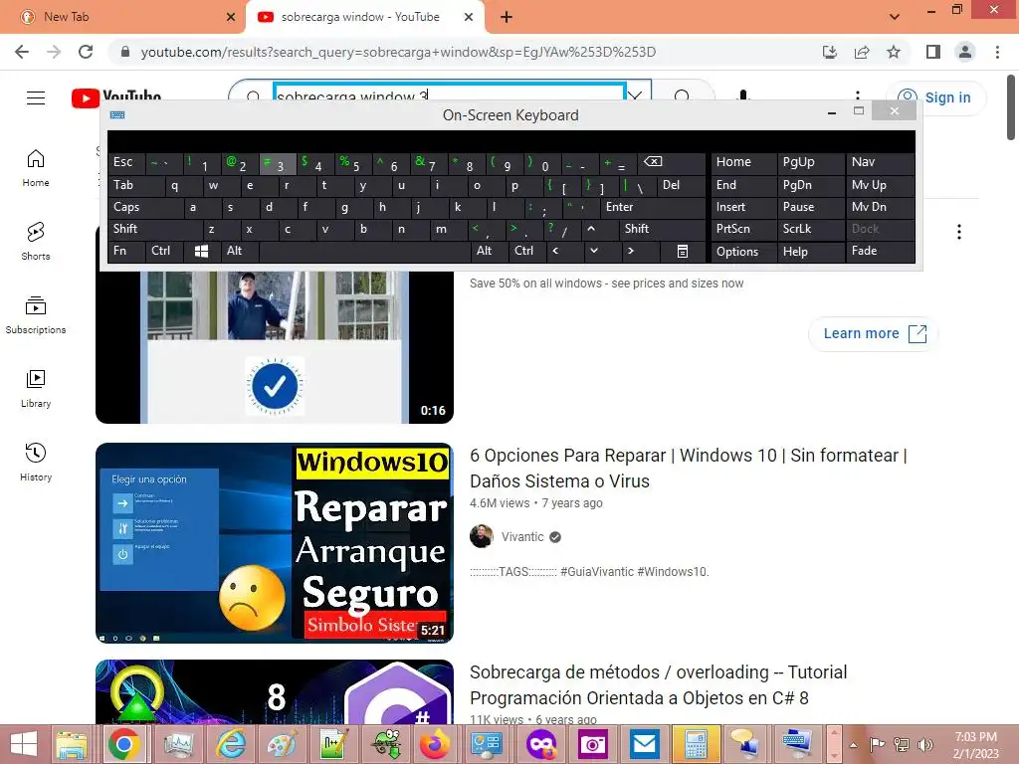Tap the Esc key on On-Screen Keyboard
Image resolution: width=1019 pixels, height=764 pixels.
(x=126, y=163)
